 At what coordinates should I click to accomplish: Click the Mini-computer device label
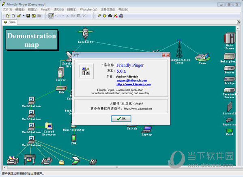click(74, 130)
